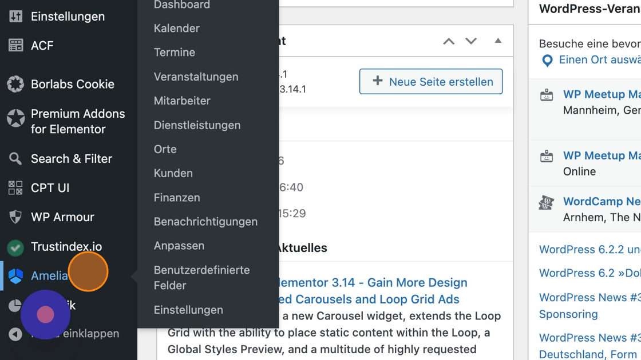Click the 'Mannheim, Ger' location text

pos(602,110)
